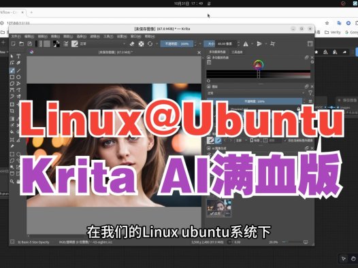Close the Advanced Color Selector docker
The image size is (358, 268).
312,58
